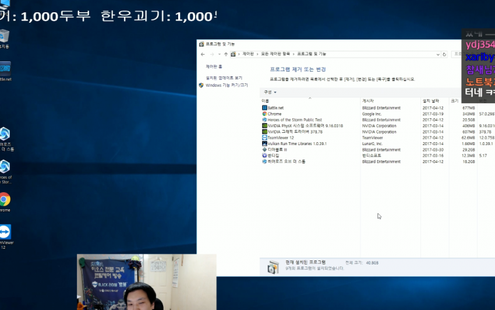Open the Recycle Bin desktop icon
Viewport: 495px width, 310px height.
(4, 36)
